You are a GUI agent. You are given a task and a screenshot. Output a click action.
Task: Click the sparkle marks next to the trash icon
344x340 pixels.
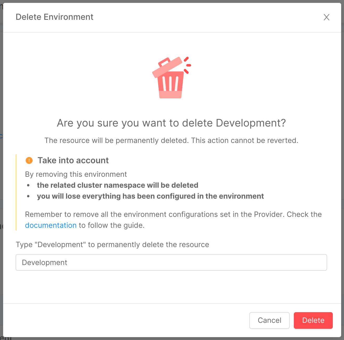coord(188,65)
